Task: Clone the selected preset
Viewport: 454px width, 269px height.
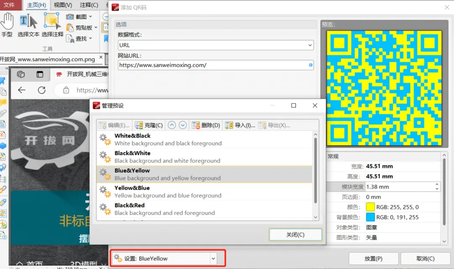Action: (149, 125)
